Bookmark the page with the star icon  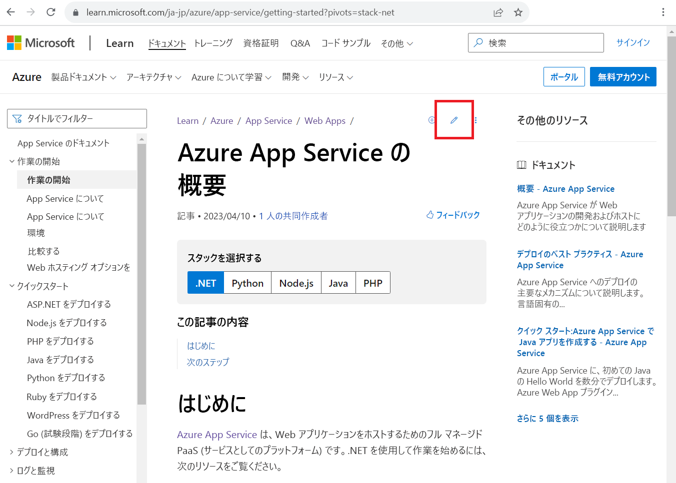point(518,12)
